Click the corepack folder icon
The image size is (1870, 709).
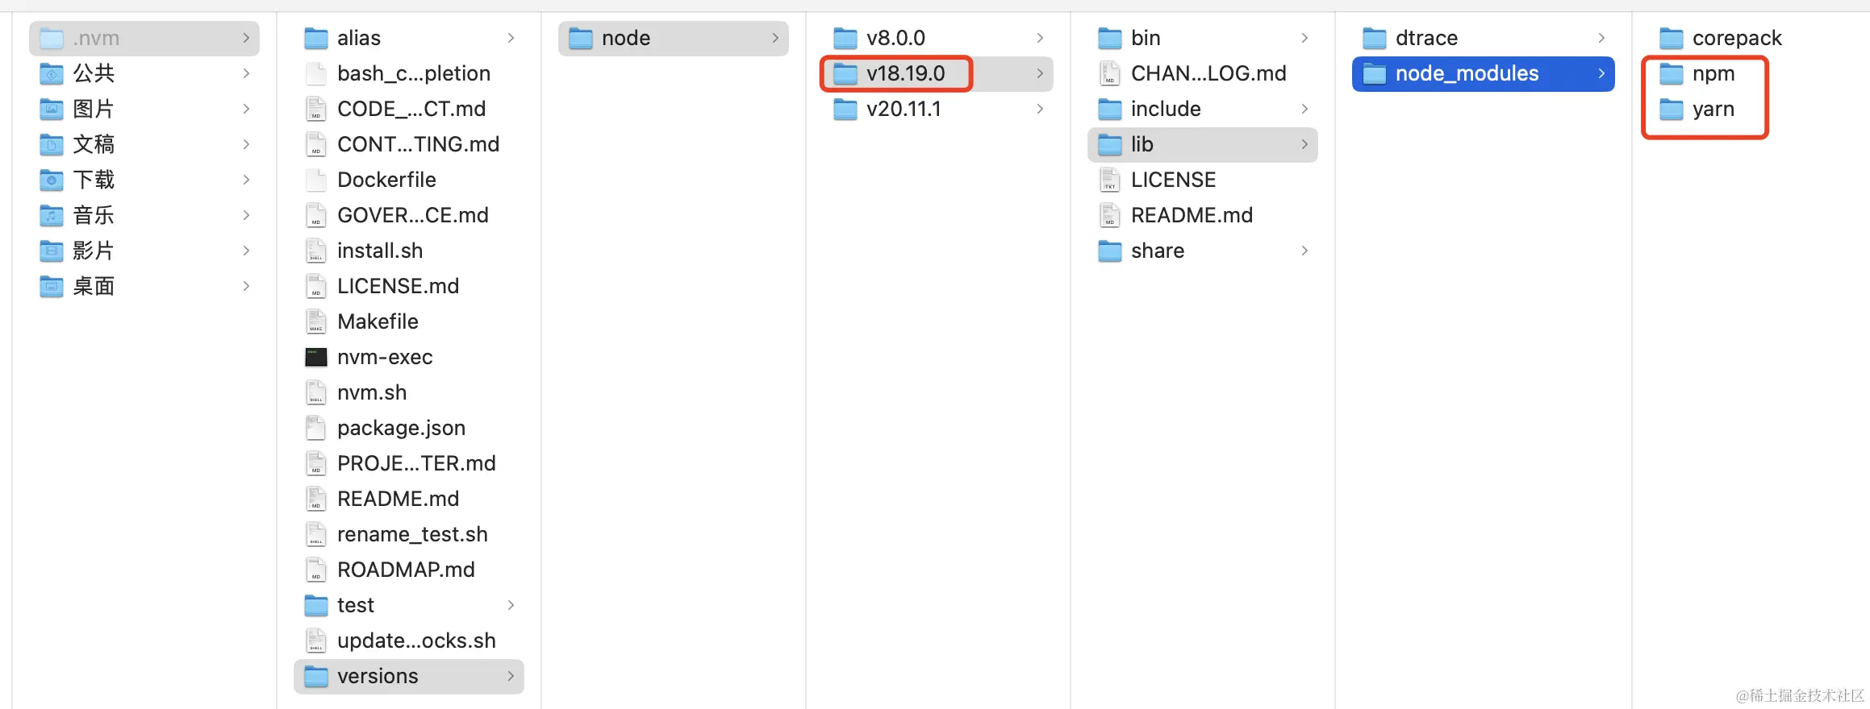click(1671, 38)
